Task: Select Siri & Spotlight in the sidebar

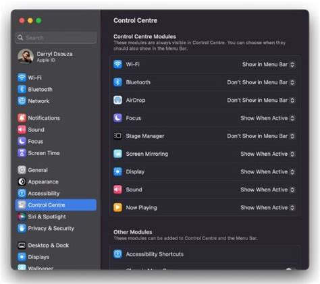Action: [56, 217]
